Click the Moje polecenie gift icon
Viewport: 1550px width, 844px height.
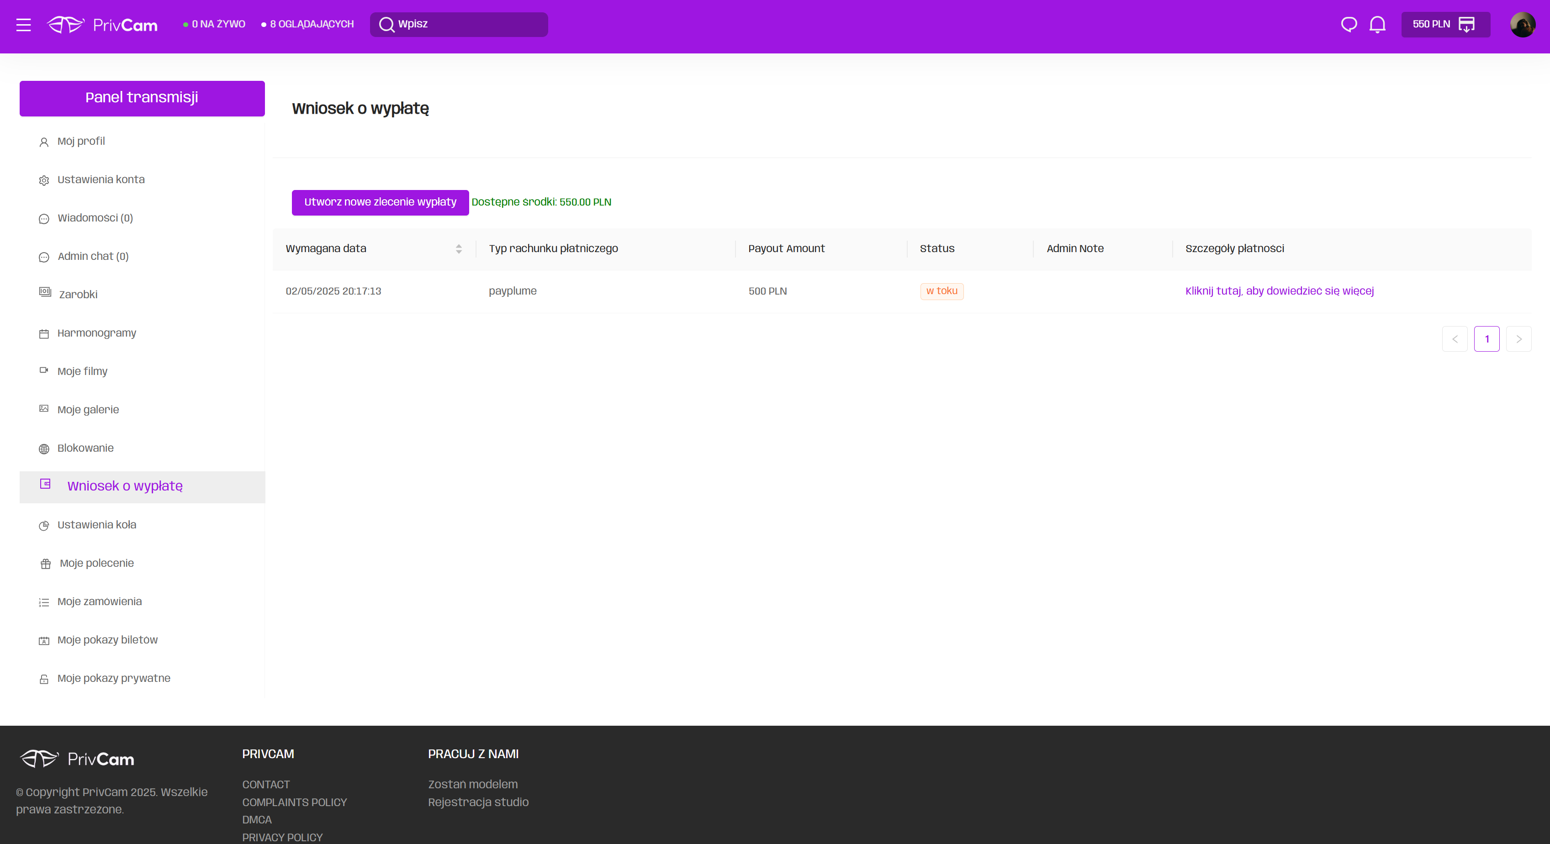46,564
